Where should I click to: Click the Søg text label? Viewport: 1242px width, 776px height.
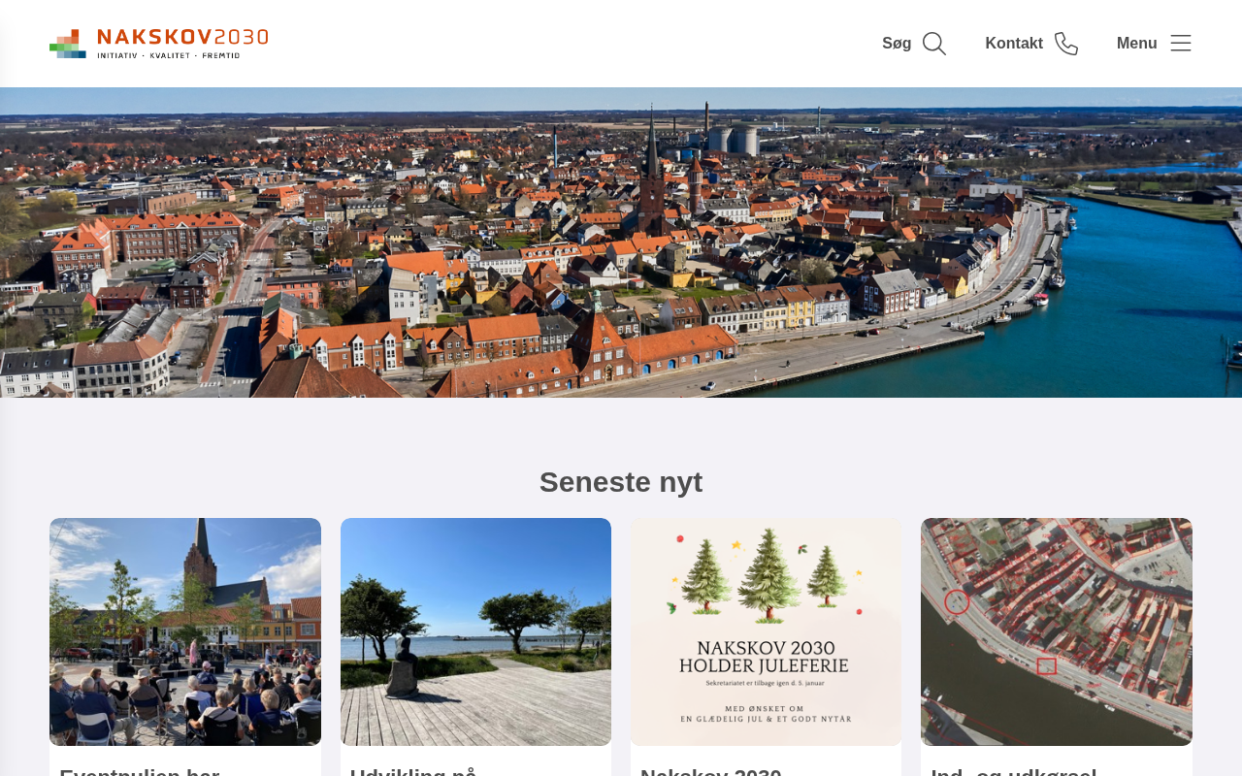pos(897,44)
